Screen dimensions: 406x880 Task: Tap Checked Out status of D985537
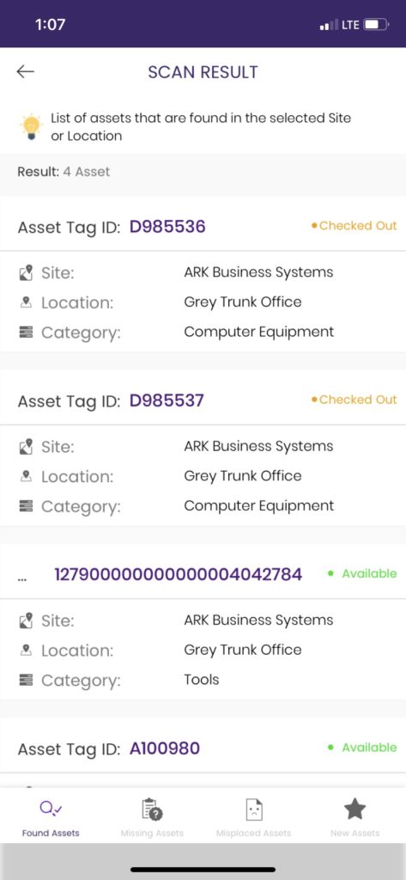[x=354, y=400]
